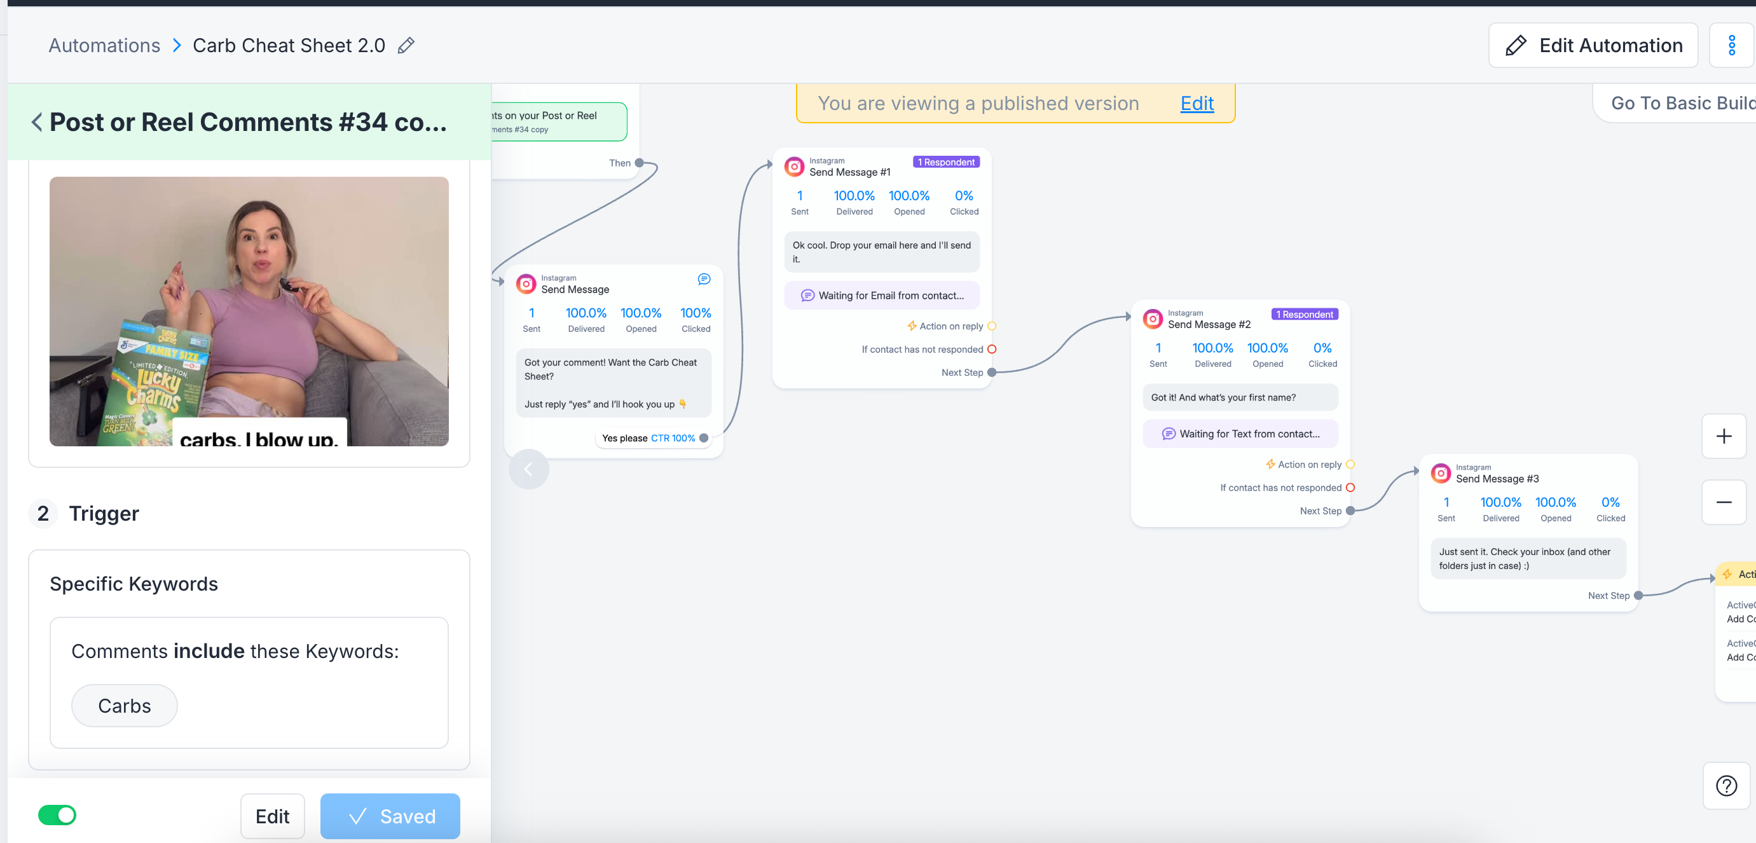Click If contact has not responded connector in Send Message #2

point(1350,488)
